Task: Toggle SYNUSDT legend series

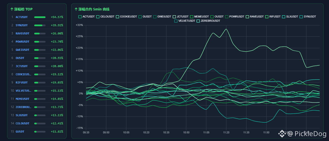Action: (308, 17)
